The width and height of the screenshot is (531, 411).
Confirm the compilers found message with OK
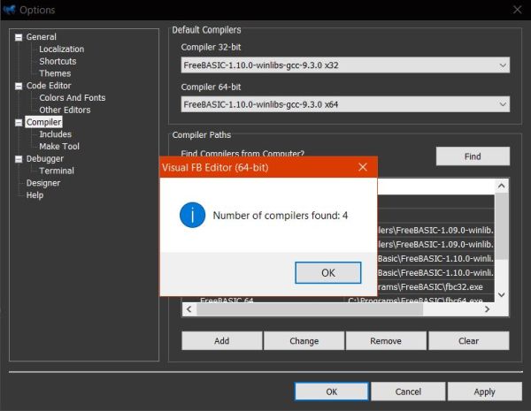[327, 272]
